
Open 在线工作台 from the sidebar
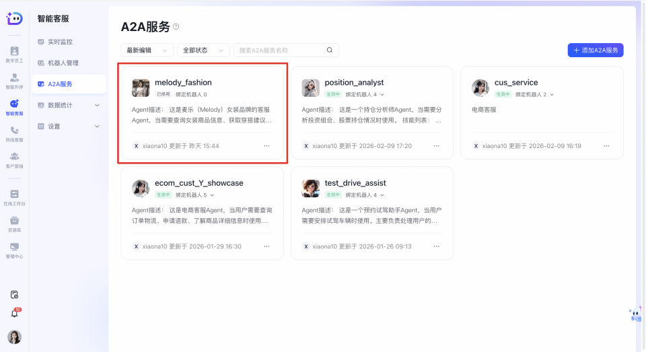click(x=14, y=197)
